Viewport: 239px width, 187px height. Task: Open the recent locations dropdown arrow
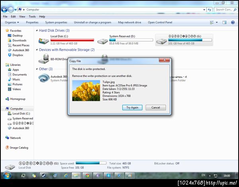click(x=16, y=10)
